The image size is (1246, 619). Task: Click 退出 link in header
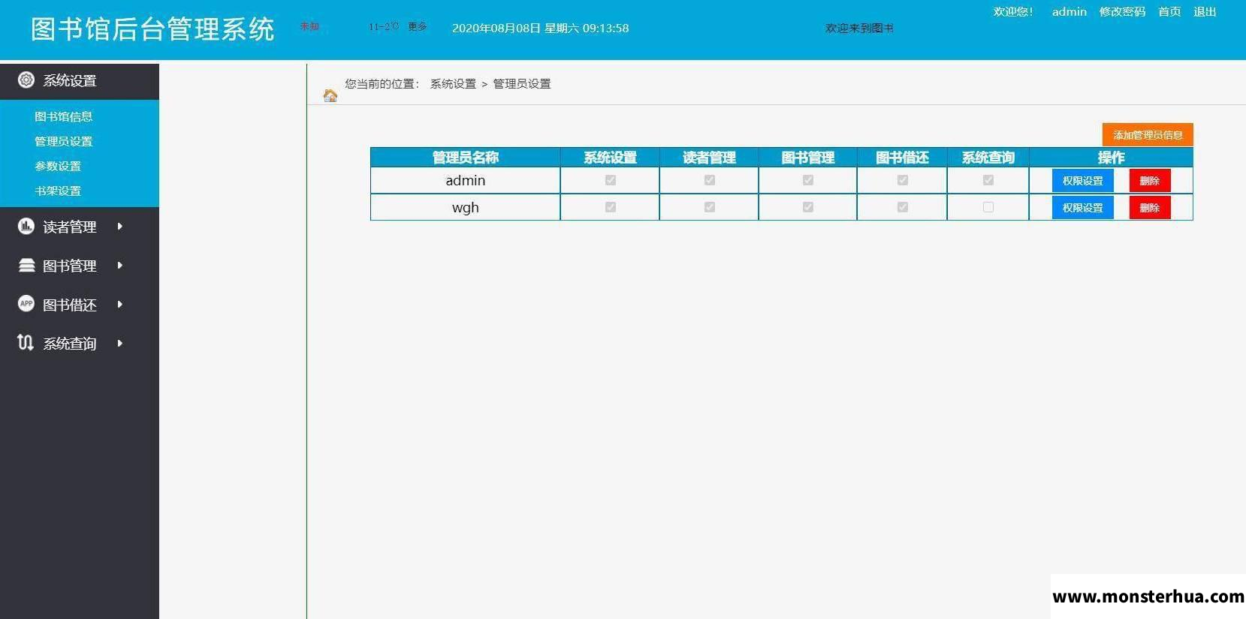(x=1205, y=11)
